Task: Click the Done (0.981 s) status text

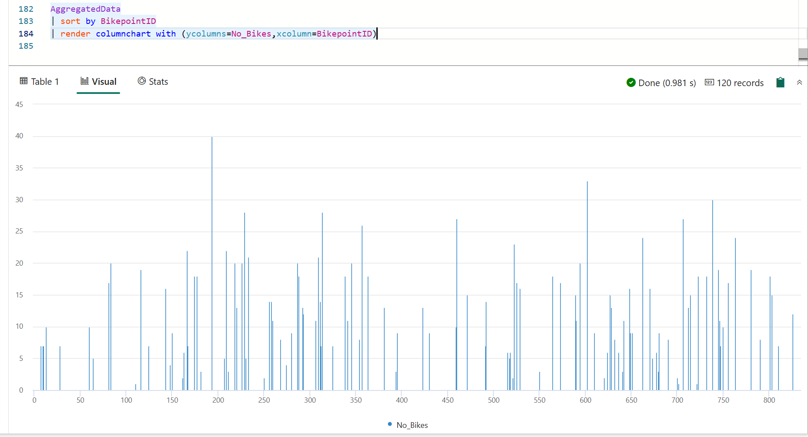Action: click(x=667, y=83)
